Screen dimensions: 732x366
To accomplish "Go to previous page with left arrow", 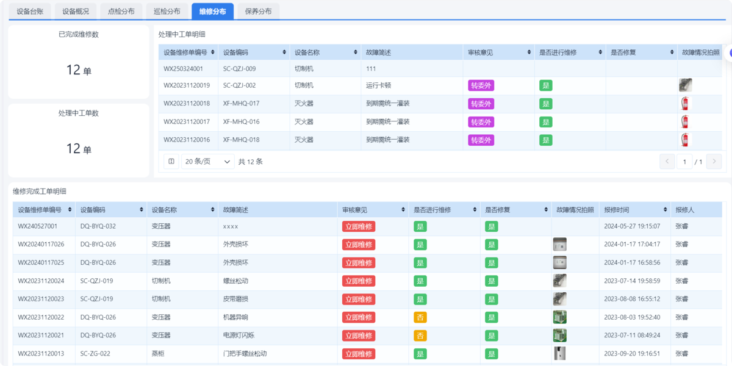I will 667,162.
